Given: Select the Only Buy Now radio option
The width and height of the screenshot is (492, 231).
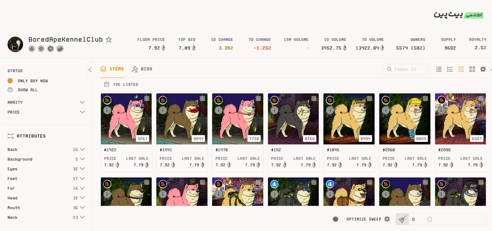Looking at the screenshot, I should 10,81.
